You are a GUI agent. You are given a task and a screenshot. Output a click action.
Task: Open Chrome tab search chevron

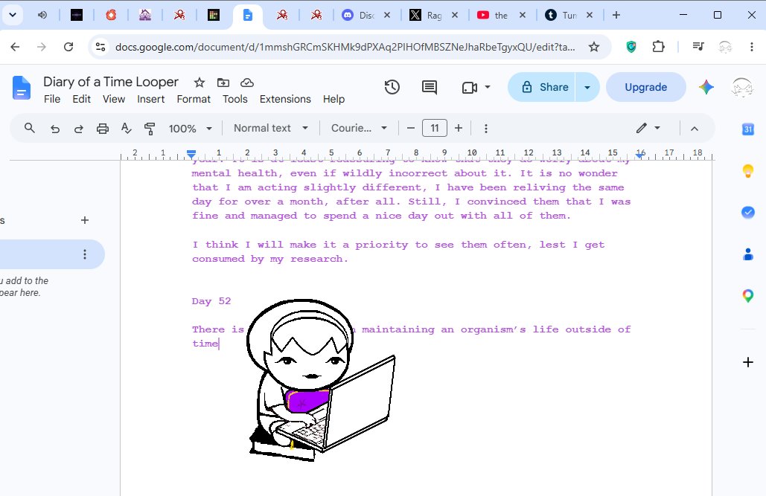click(13, 15)
